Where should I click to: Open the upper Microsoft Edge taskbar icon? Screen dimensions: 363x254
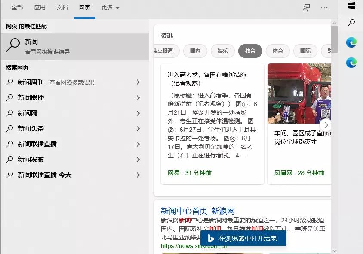tap(351, 43)
